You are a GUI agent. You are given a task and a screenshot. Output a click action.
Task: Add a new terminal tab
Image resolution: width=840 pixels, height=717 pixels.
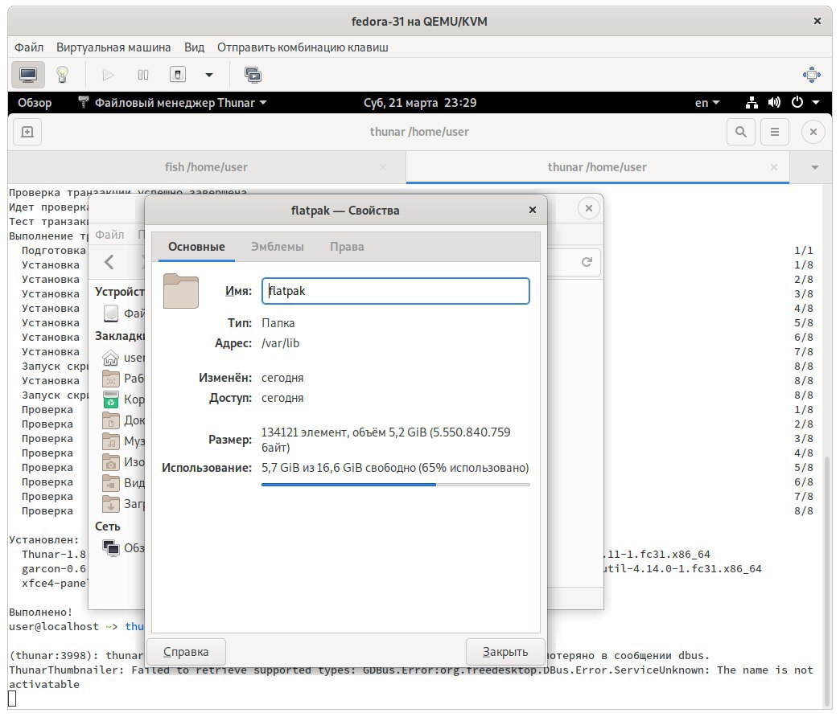click(x=27, y=132)
